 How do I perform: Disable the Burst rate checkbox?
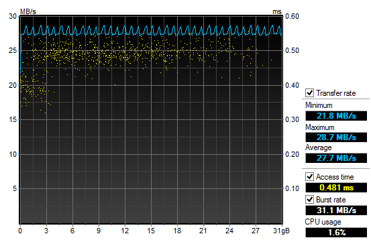(309, 199)
